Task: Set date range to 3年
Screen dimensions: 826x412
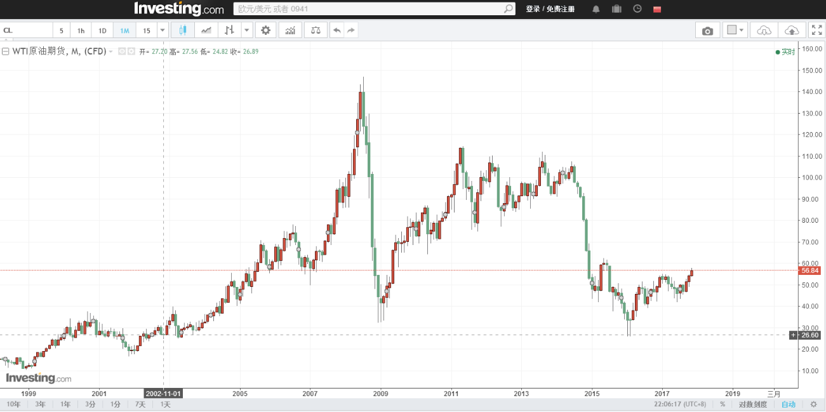Action: (x=40, y=404)
